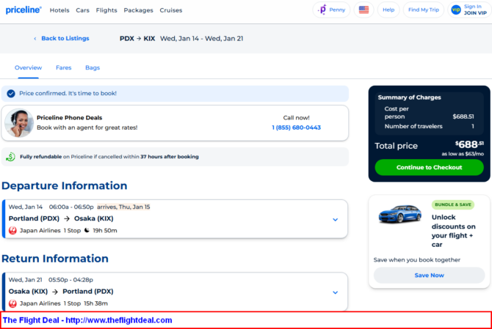Select the Overview tab
The image size is (492, 329).
click(x=29, y=68)
